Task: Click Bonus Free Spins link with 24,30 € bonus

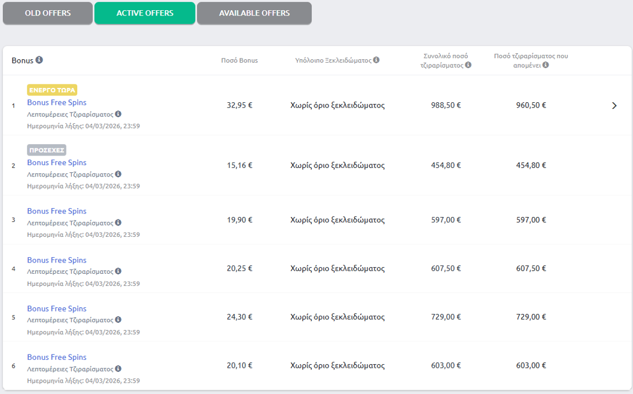Action: 57,309
